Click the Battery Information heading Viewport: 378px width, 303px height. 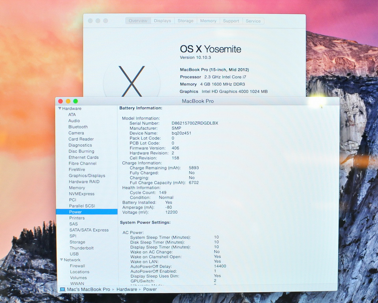[x=141, y=108]
